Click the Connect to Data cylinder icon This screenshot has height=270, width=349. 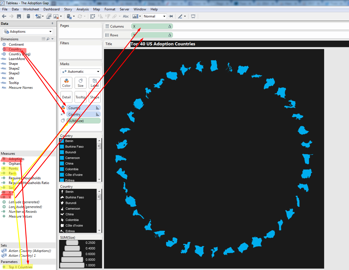[x=28, y=16]
